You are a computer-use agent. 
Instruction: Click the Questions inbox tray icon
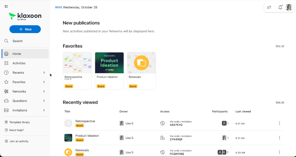pos(6,101)
